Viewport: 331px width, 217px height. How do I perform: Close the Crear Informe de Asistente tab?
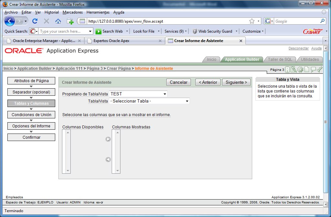[x=241, y=41]
